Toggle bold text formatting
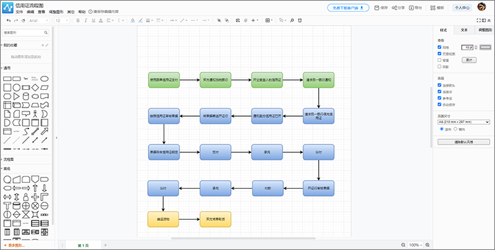 point(78,20)
